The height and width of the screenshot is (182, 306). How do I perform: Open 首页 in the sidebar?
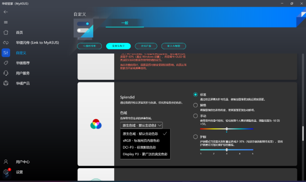pyautogui.click(x=19, y=32)
